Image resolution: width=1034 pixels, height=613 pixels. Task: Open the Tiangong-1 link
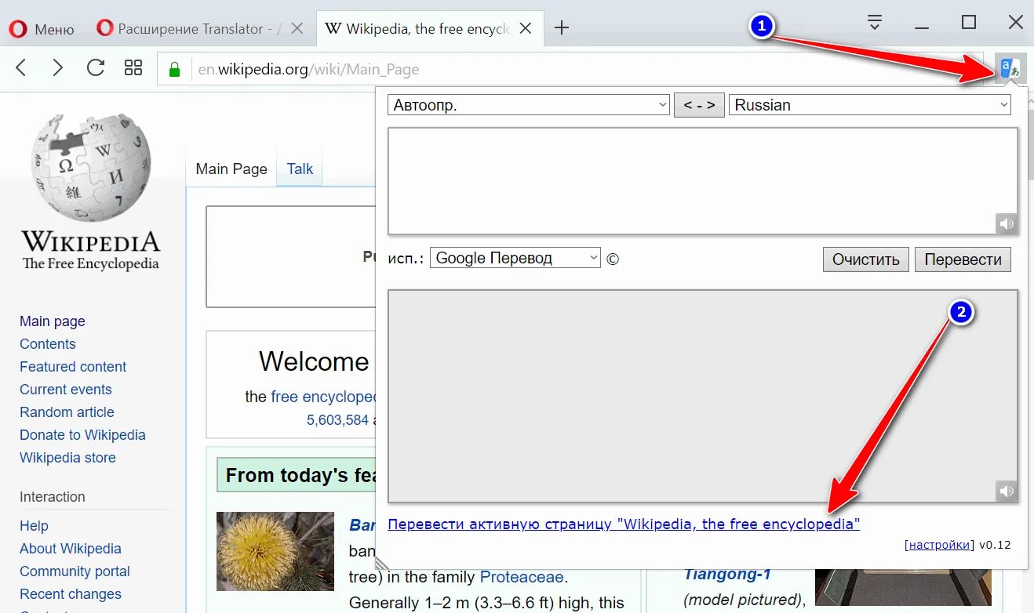[x=727, y=574]
